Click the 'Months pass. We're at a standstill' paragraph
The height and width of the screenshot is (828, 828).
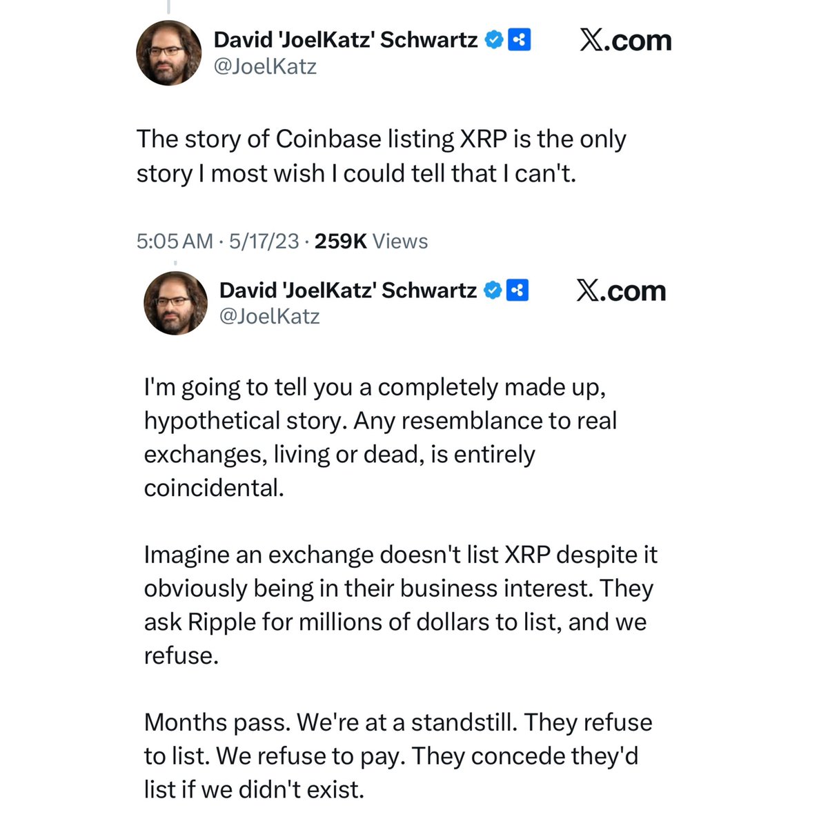tap(397, 756)
